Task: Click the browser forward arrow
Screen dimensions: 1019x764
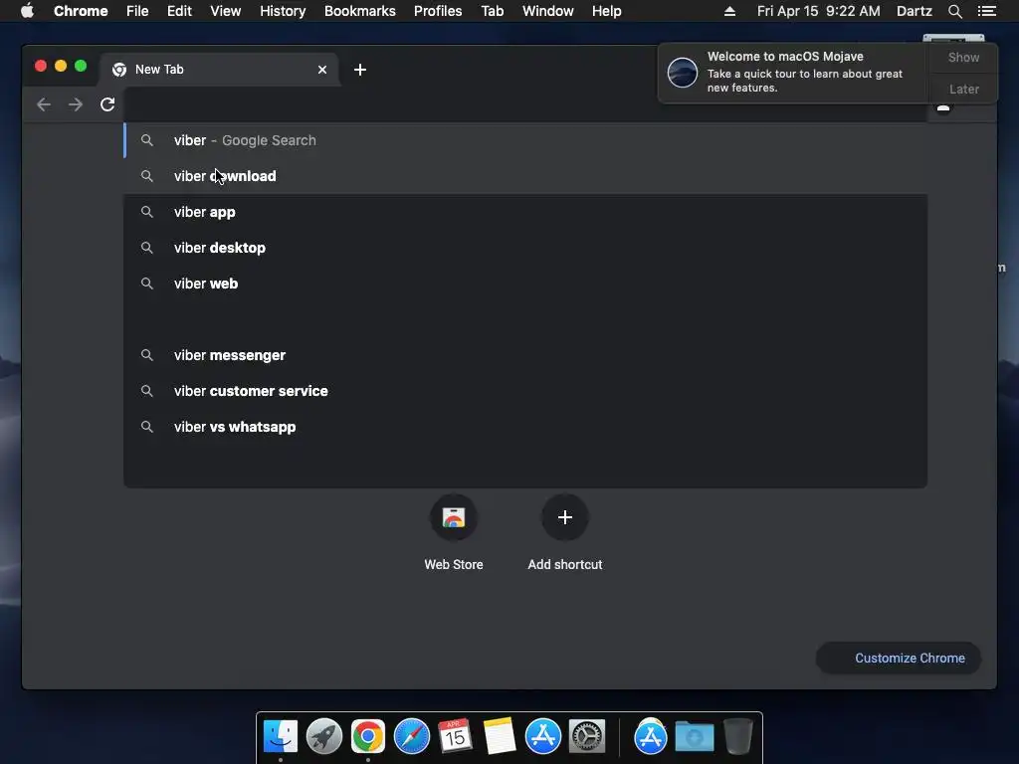Action: [x=76, y=104]
